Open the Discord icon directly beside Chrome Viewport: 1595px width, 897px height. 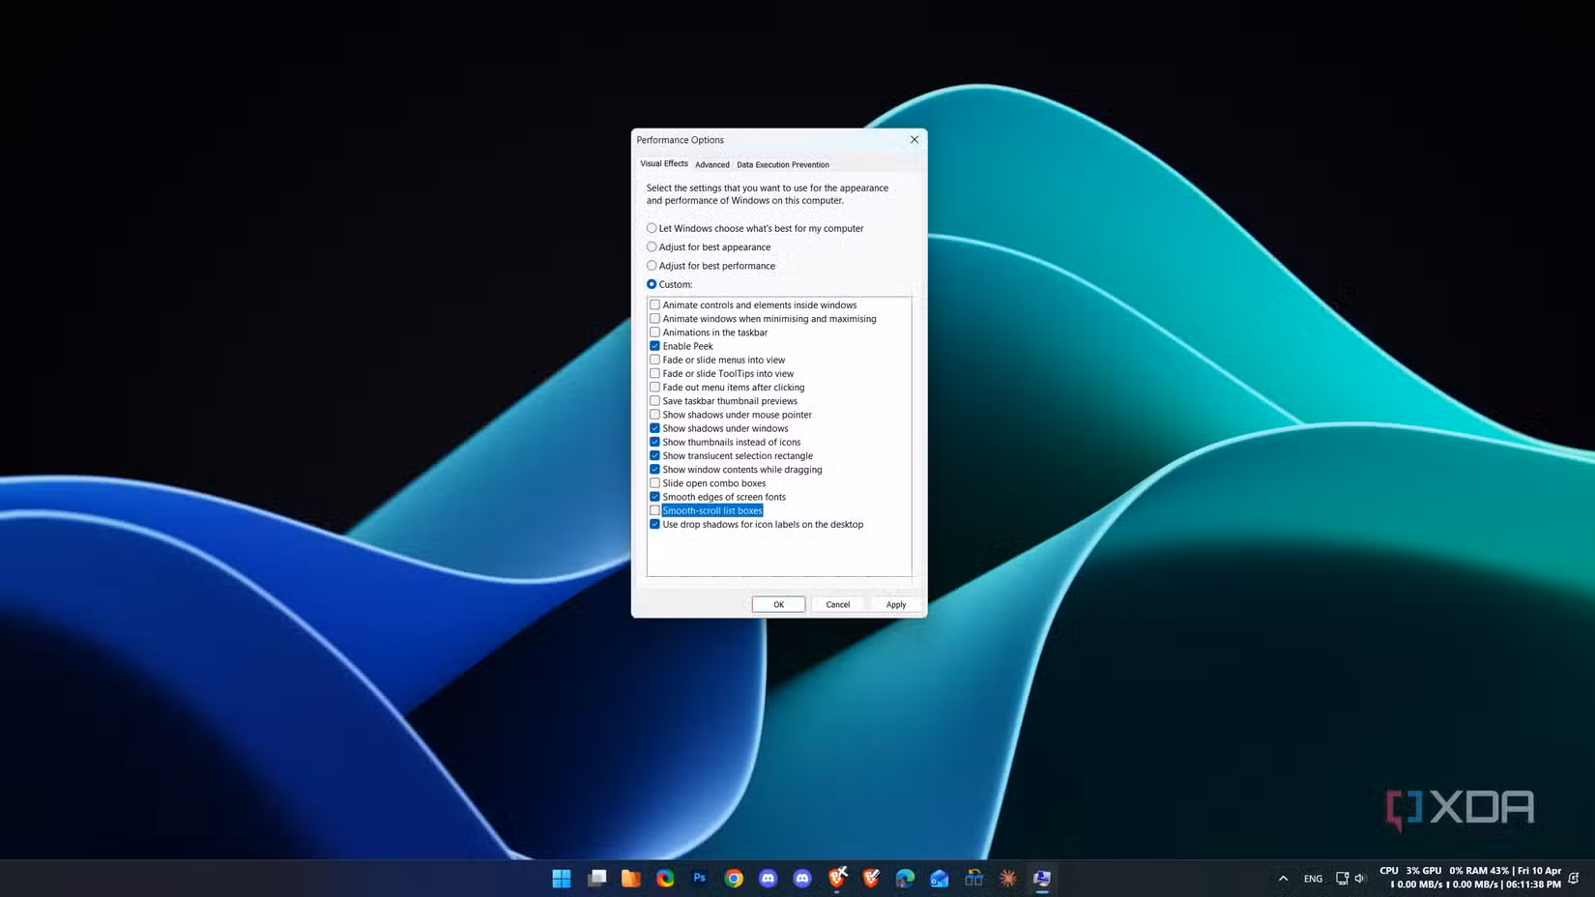768,878
